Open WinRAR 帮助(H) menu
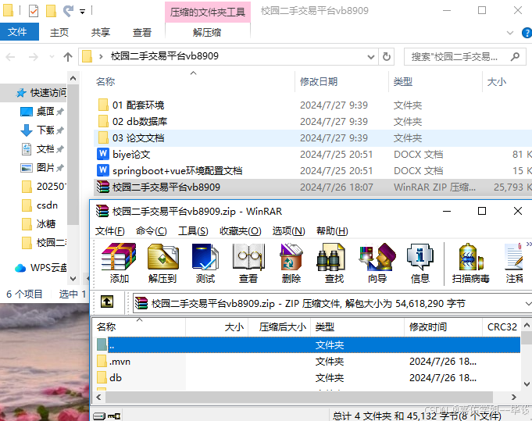The height and width of the screenshot is (421, 532). [x=332, y=231]
